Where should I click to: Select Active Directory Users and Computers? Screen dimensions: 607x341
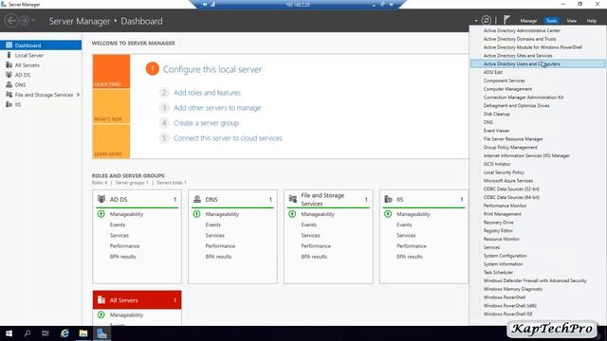point(538,63)
